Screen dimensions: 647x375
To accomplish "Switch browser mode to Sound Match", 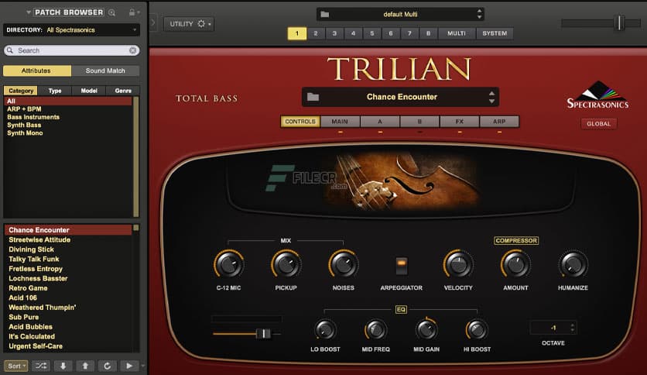I will (105, 71).
